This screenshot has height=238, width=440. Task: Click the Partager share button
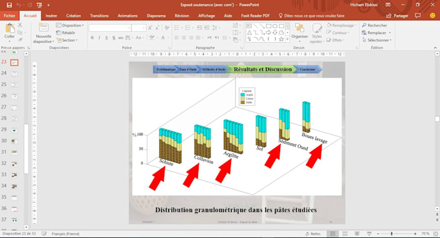[397, 16]
